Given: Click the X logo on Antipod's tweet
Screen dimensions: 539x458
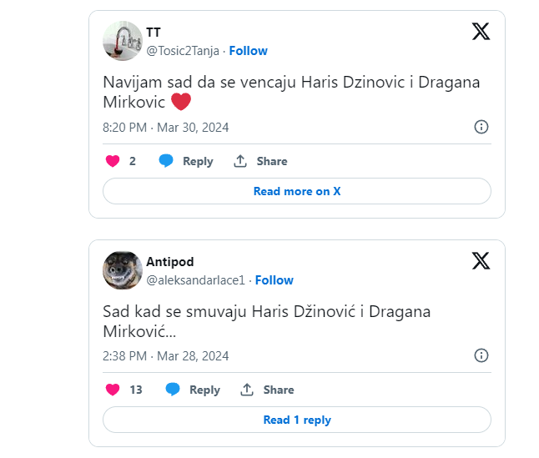Looking at the screenshot, I should 481,261.
